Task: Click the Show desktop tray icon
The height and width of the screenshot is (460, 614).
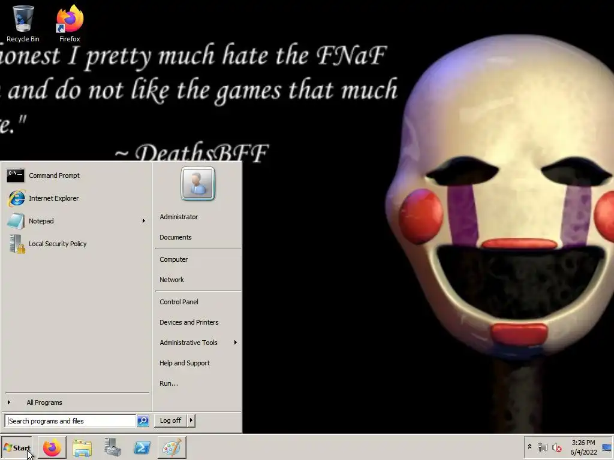Action: [607, 447]
